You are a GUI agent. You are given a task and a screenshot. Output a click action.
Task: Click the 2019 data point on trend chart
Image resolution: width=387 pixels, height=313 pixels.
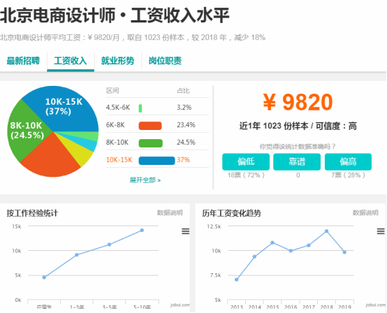click(x=344, y=252)
